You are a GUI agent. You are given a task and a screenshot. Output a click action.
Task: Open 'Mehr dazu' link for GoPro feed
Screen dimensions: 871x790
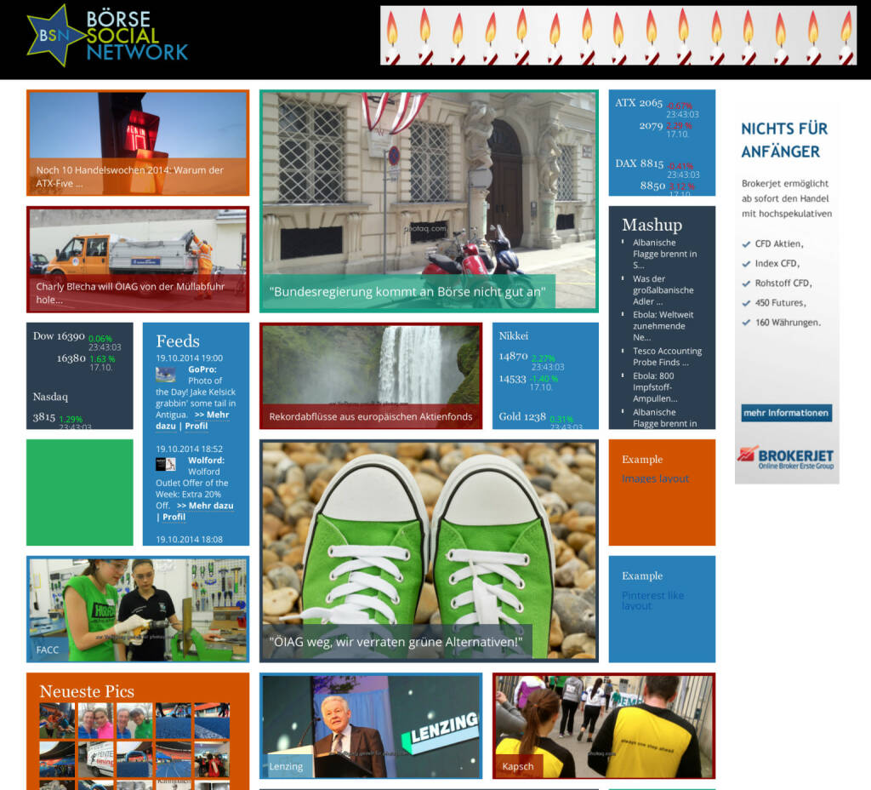tap(207, 415)
